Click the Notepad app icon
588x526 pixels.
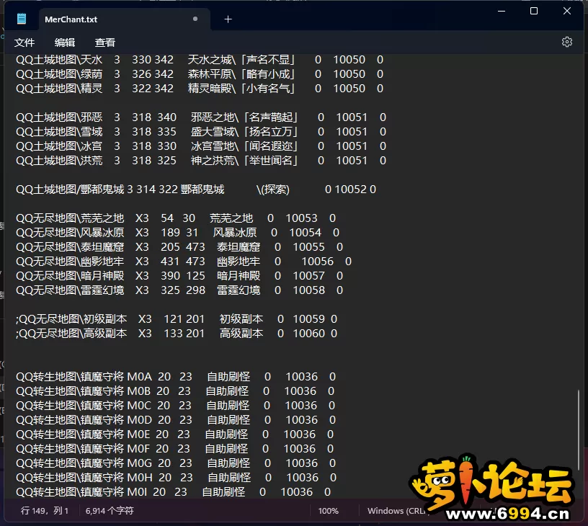pos(22,19)
